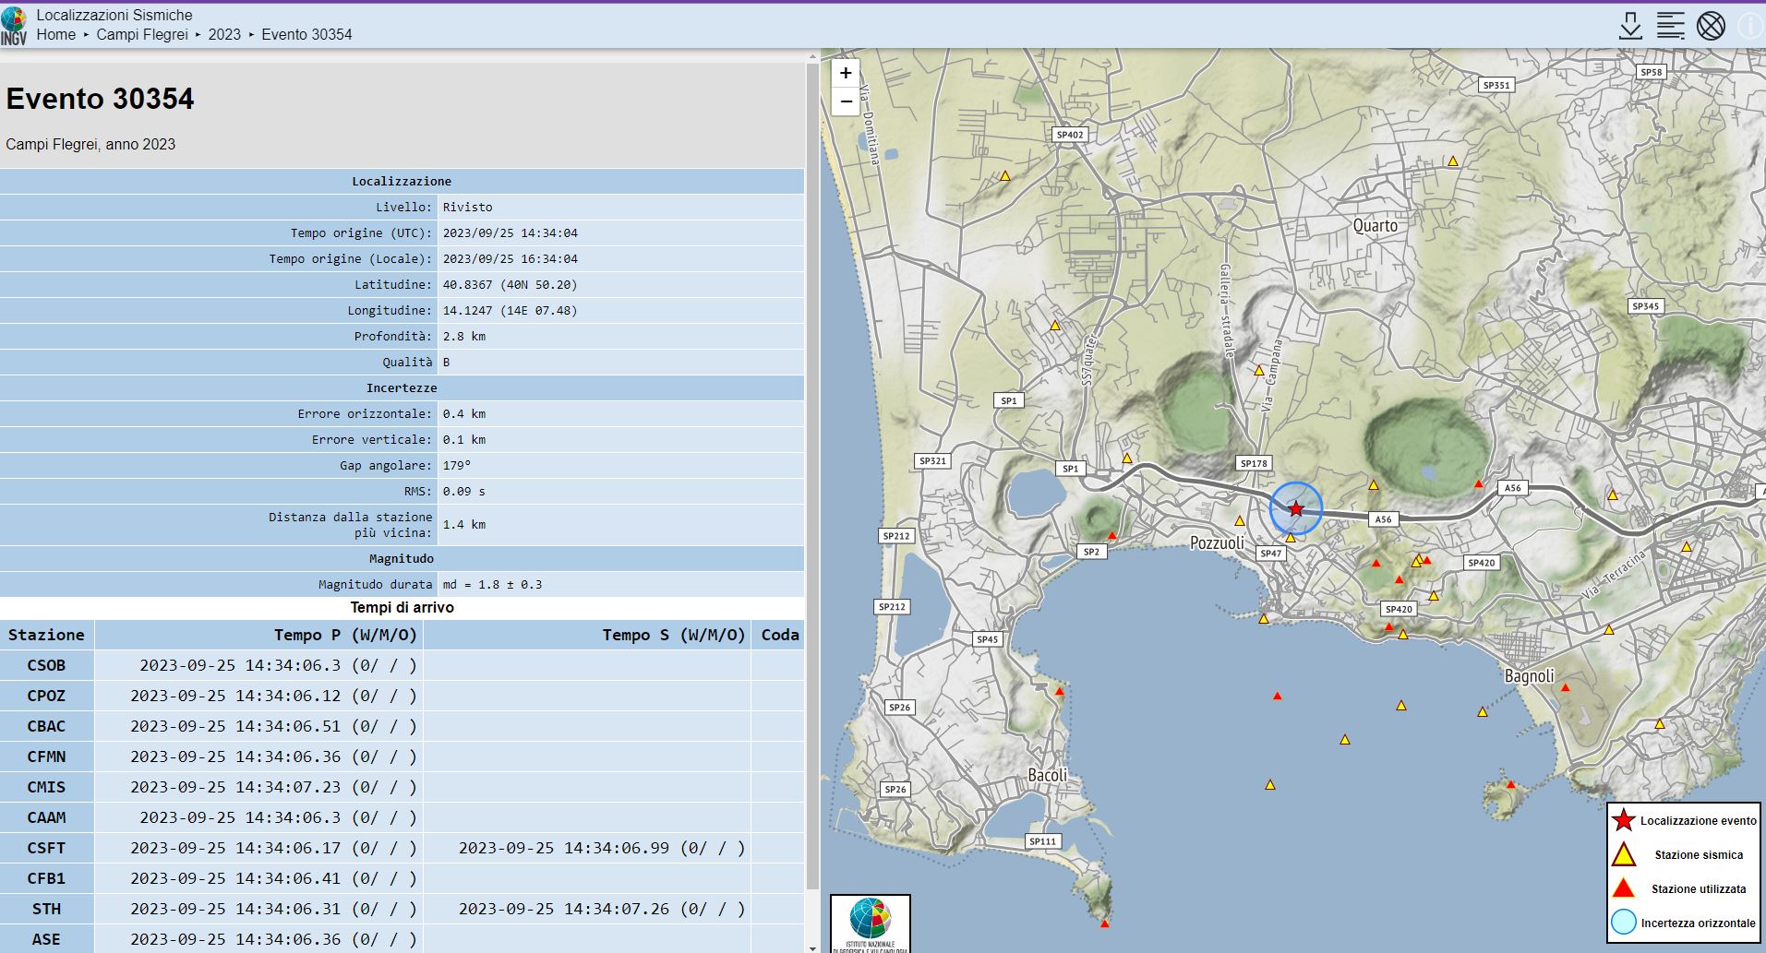
Task: Click the red station triangle near Bagnoli
Action: coord(1565,688)
